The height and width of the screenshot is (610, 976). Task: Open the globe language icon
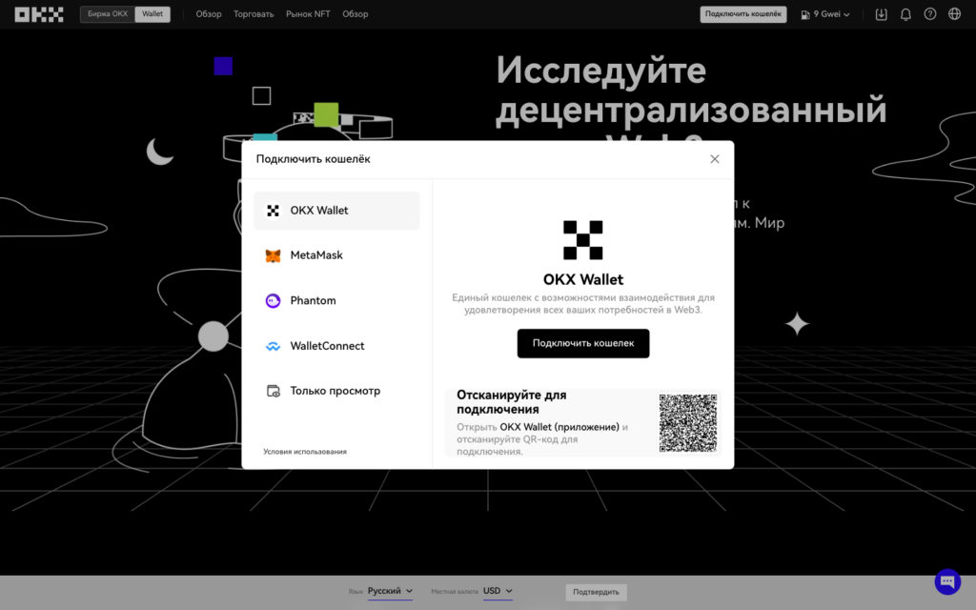[x=955, y=14]
